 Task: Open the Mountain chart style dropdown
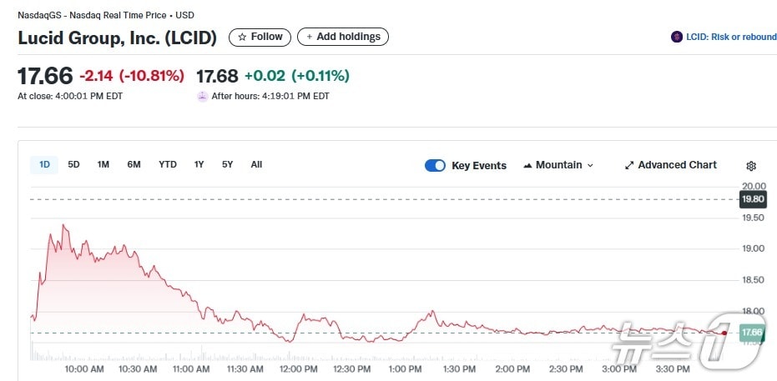click(558, 165)
